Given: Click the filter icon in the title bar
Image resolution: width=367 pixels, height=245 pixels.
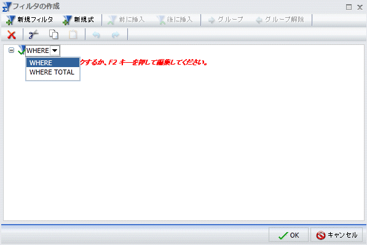Looking at the screenshot, I should coord(7,7).
